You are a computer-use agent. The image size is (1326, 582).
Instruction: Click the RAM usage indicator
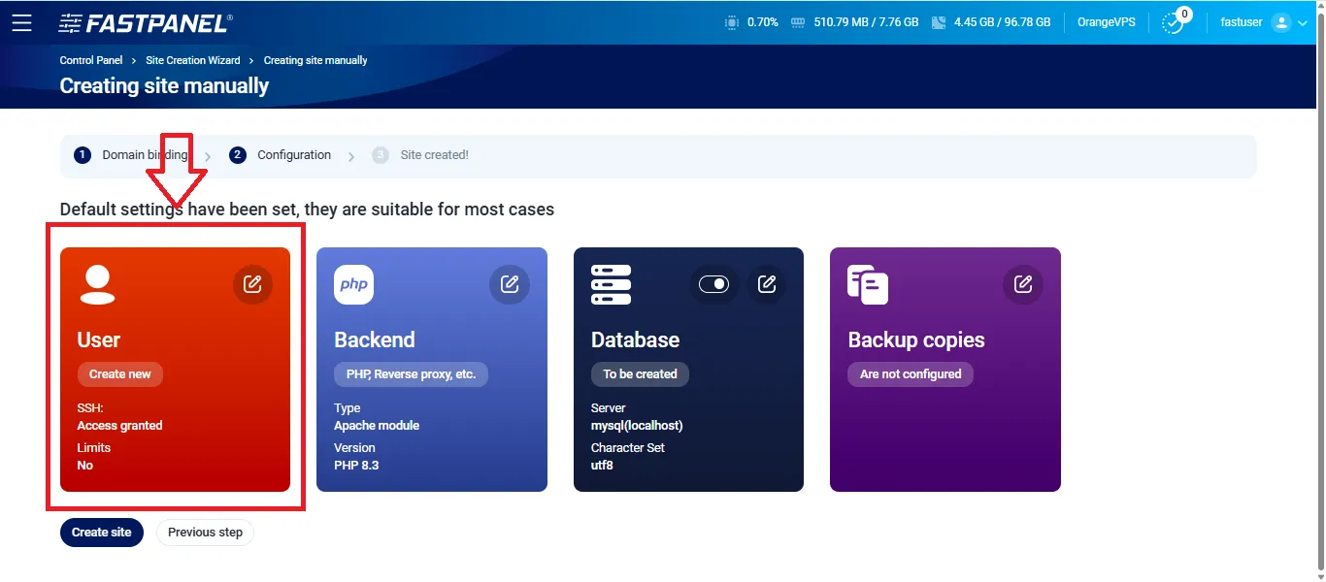tap(854, 22)
